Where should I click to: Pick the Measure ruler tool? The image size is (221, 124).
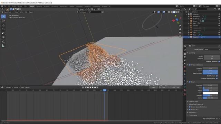pos(3,46)
